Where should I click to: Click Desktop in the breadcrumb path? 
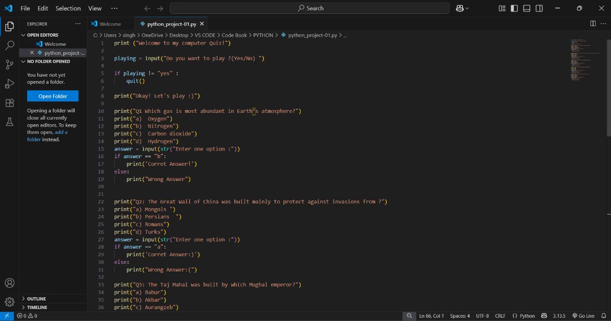179,36
